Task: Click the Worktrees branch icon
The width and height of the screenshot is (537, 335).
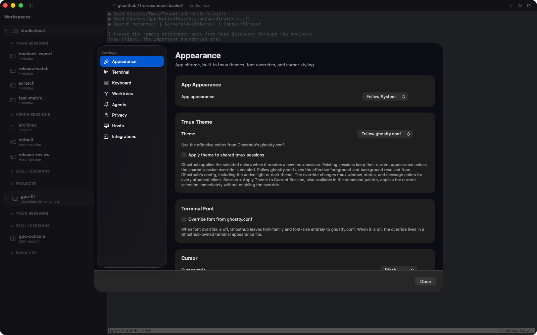Action: pyautogui.click(x=106, y=93)
